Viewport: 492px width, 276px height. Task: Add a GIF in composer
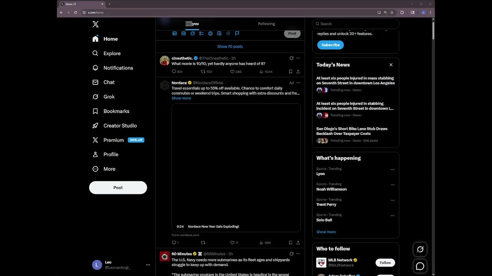click(x=183, y=34)
